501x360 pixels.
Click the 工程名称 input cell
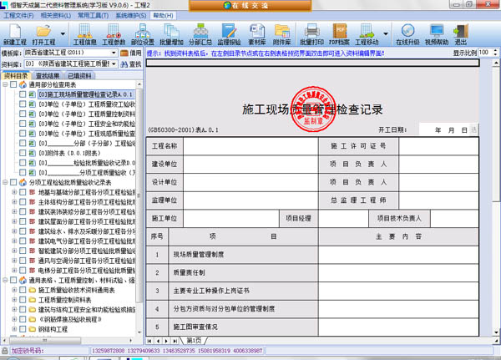pos(250,146)
